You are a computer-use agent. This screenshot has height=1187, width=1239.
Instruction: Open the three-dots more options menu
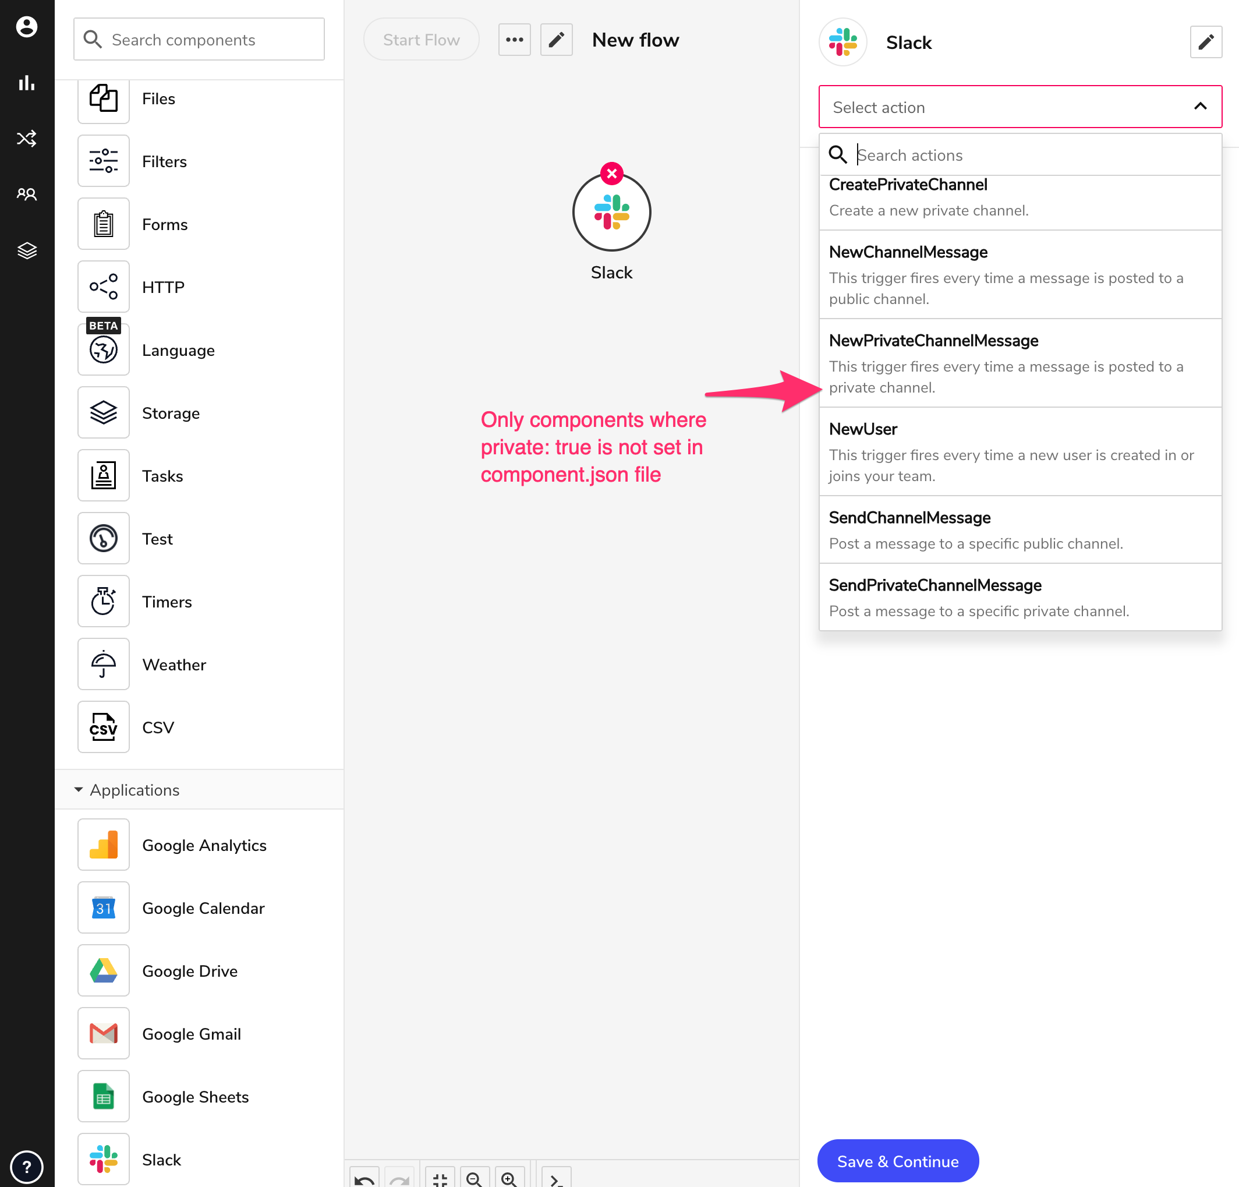[514, 40]
